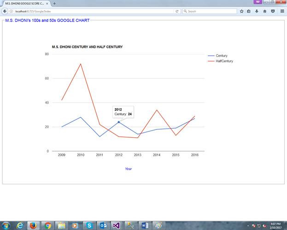The height and width of the screenshot is (230, 287).
Task: Click the 2013 x-axis label
Action: pos(138,155)
